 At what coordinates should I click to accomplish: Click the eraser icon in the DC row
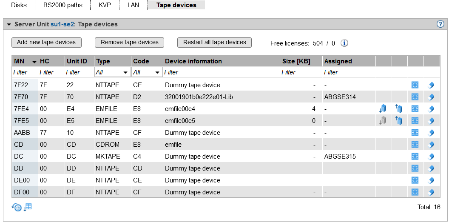[x=431, y=157]
